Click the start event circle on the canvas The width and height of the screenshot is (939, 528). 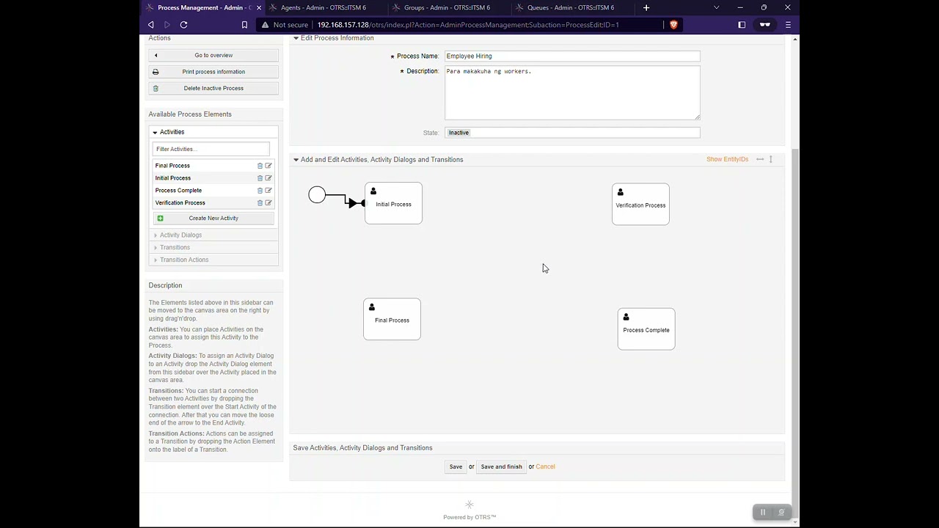pos(317,195)
